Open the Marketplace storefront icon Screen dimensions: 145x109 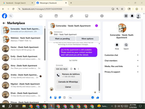[x=87, y=16]
